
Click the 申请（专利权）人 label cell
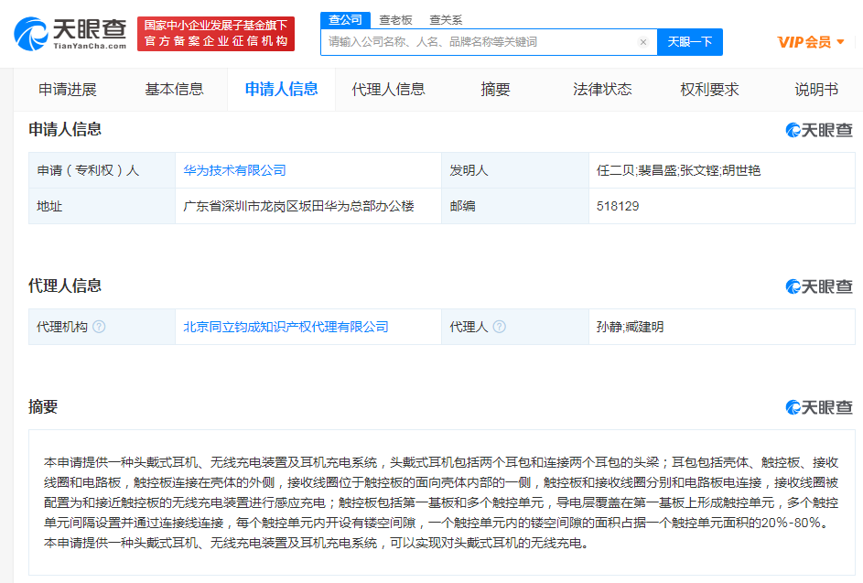tap(102, 170)
